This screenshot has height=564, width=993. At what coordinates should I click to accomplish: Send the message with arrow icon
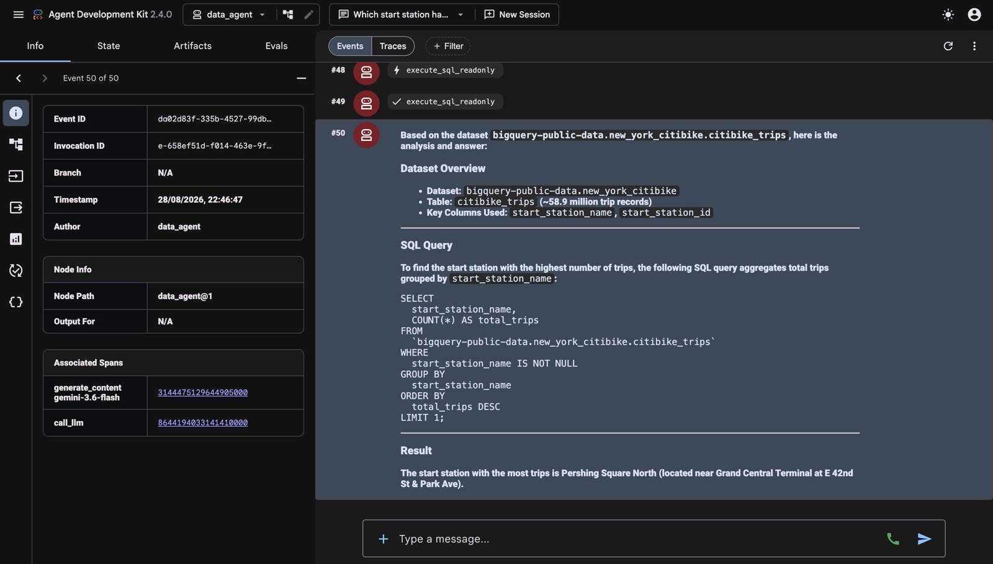point(924,539)
